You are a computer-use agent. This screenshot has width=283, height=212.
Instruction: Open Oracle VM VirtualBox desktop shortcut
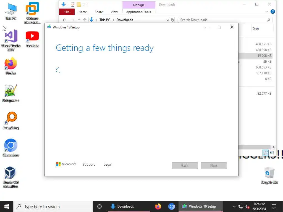(x=11, y=177)
